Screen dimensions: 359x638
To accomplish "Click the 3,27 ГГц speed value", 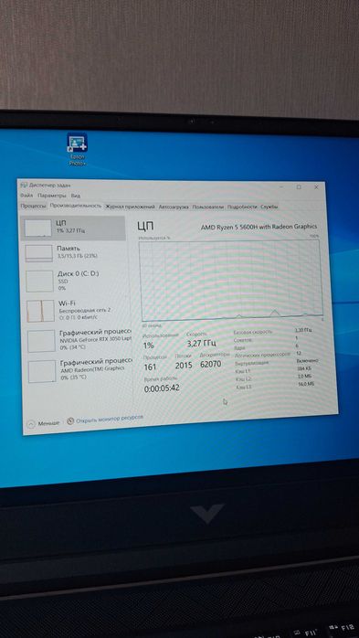I will coord(201,344).
